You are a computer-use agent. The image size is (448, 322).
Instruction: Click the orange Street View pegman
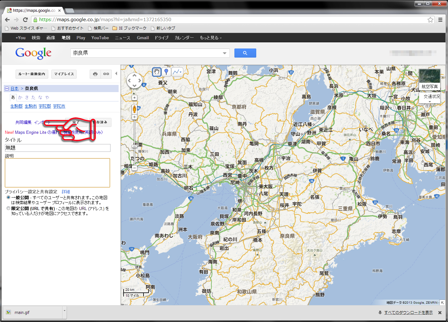[134, 109]
